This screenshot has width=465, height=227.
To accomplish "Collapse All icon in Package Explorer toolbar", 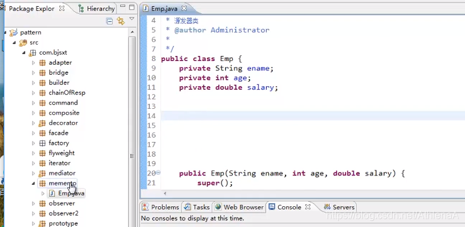I will pyautogui.click(x=109, y=21).
